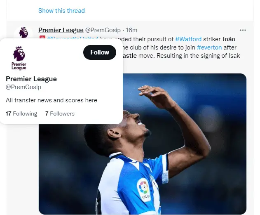Click the tweet author's small avatar
This screenshot has height=215, width=260.
click(x=23, y=32)
